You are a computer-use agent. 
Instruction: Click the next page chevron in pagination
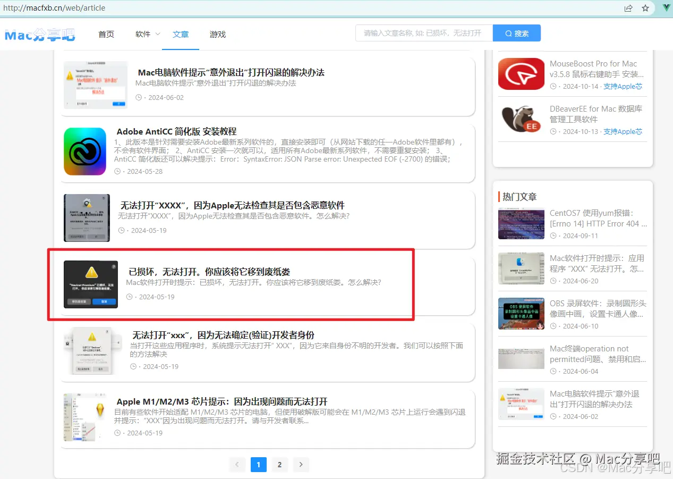click(301, 464)
